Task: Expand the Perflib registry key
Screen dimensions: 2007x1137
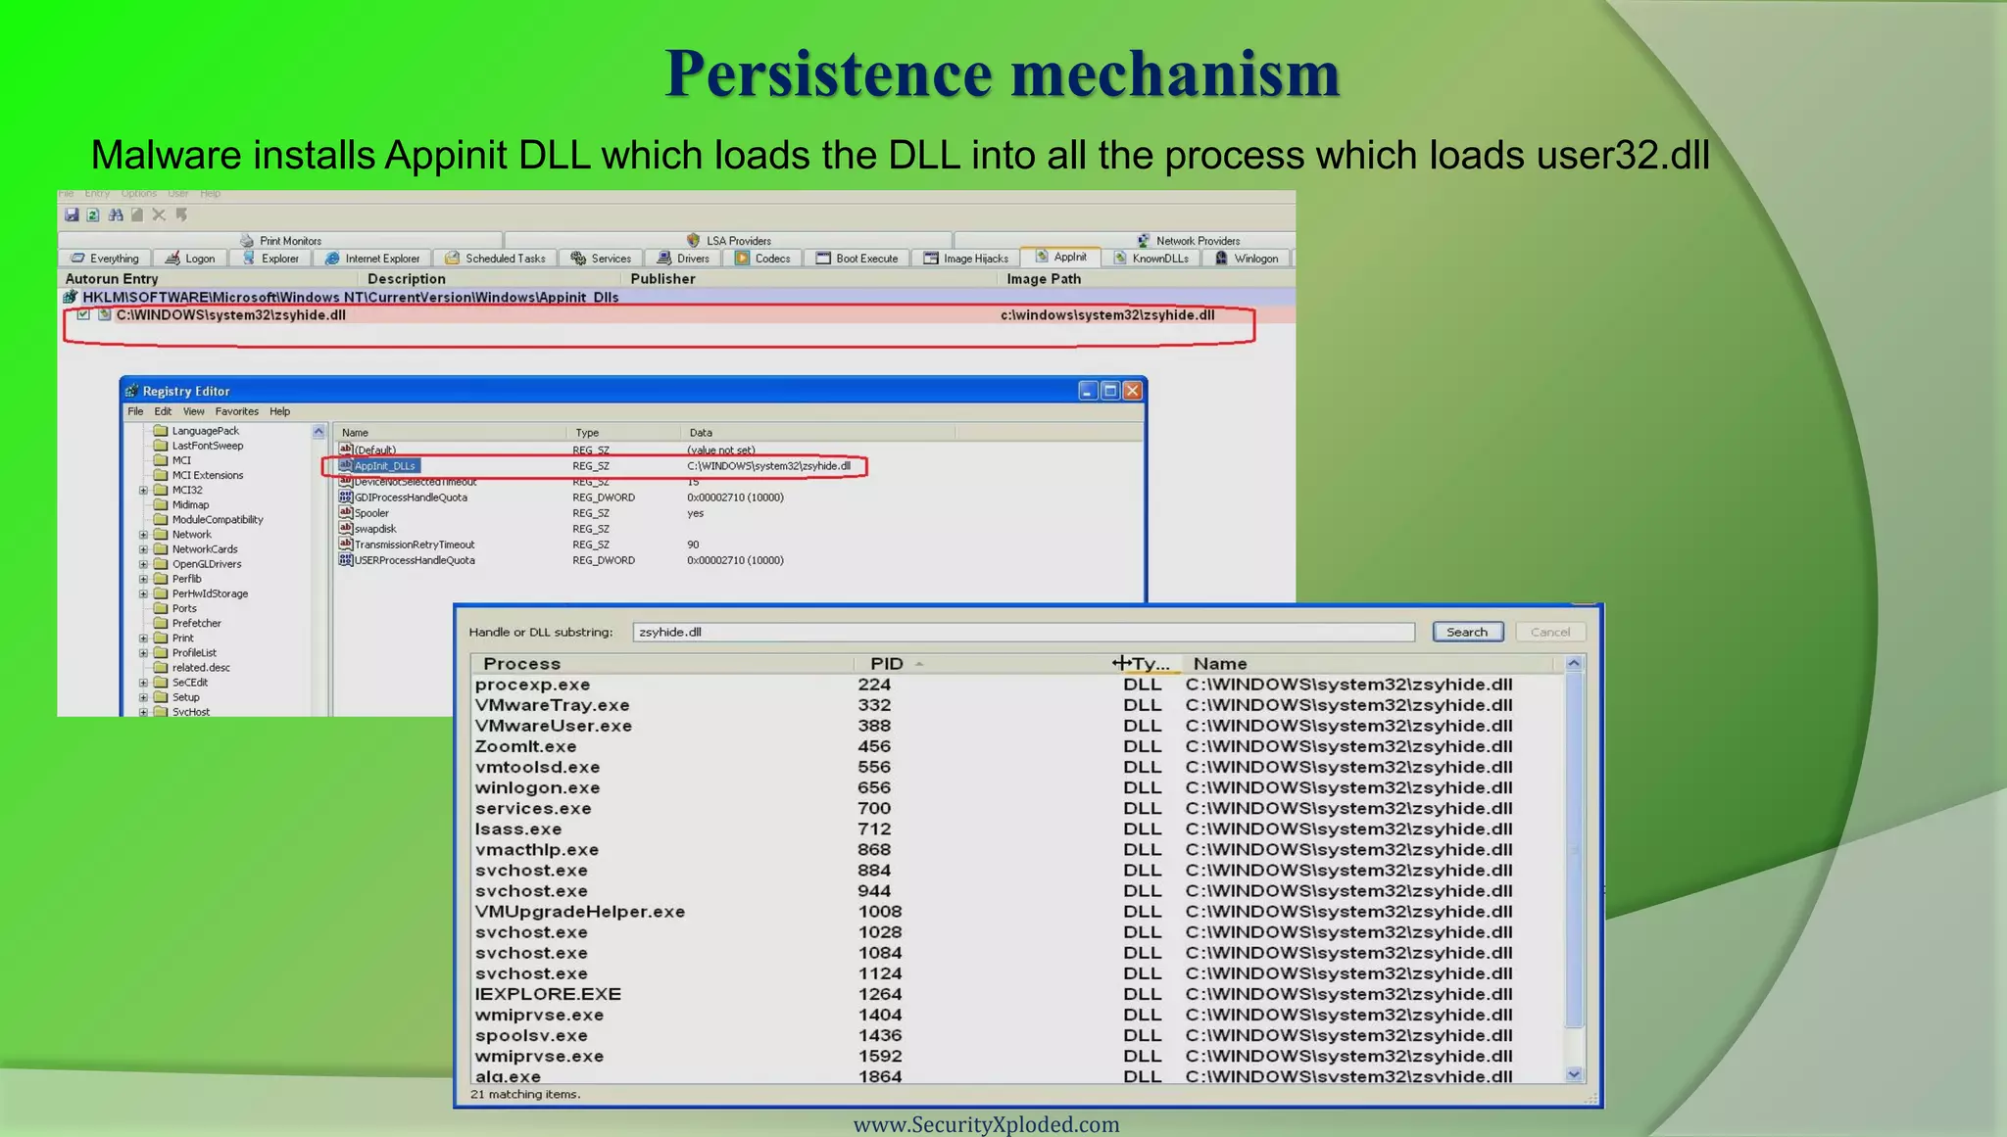Action: pos(143,579)
